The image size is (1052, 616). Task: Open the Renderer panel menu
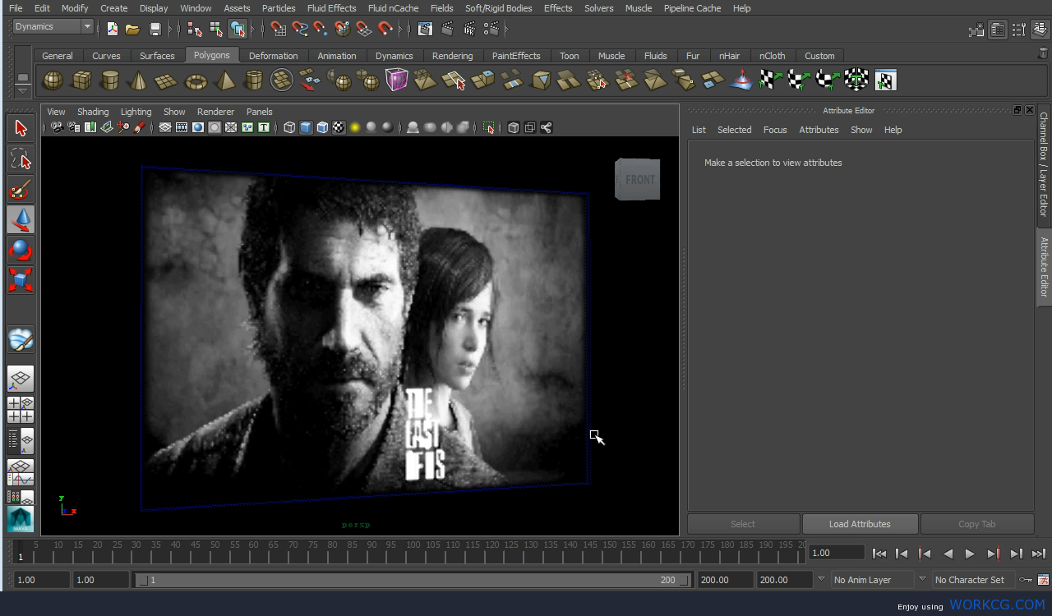[215, 112]
